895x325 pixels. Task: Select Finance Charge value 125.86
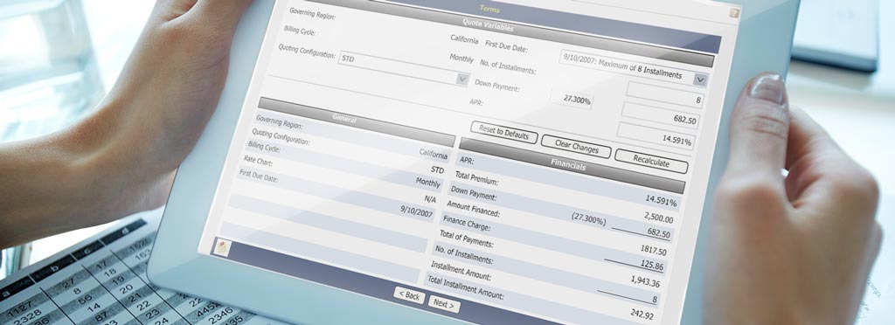[651, 266]
